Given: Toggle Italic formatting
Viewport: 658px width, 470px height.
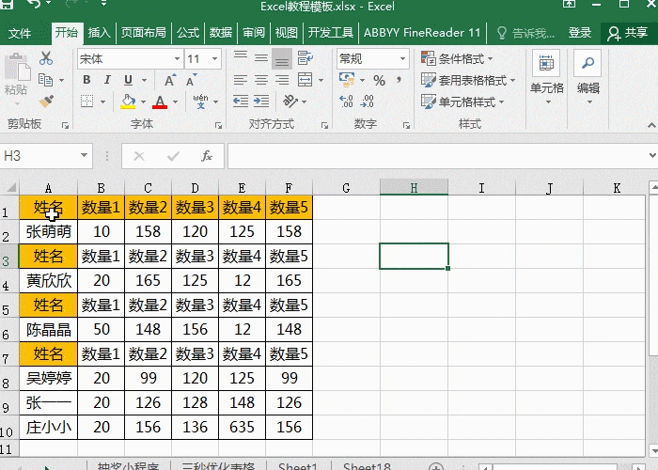Looking at the screenshot, I should pyautogui.click(x=107, y=81).
